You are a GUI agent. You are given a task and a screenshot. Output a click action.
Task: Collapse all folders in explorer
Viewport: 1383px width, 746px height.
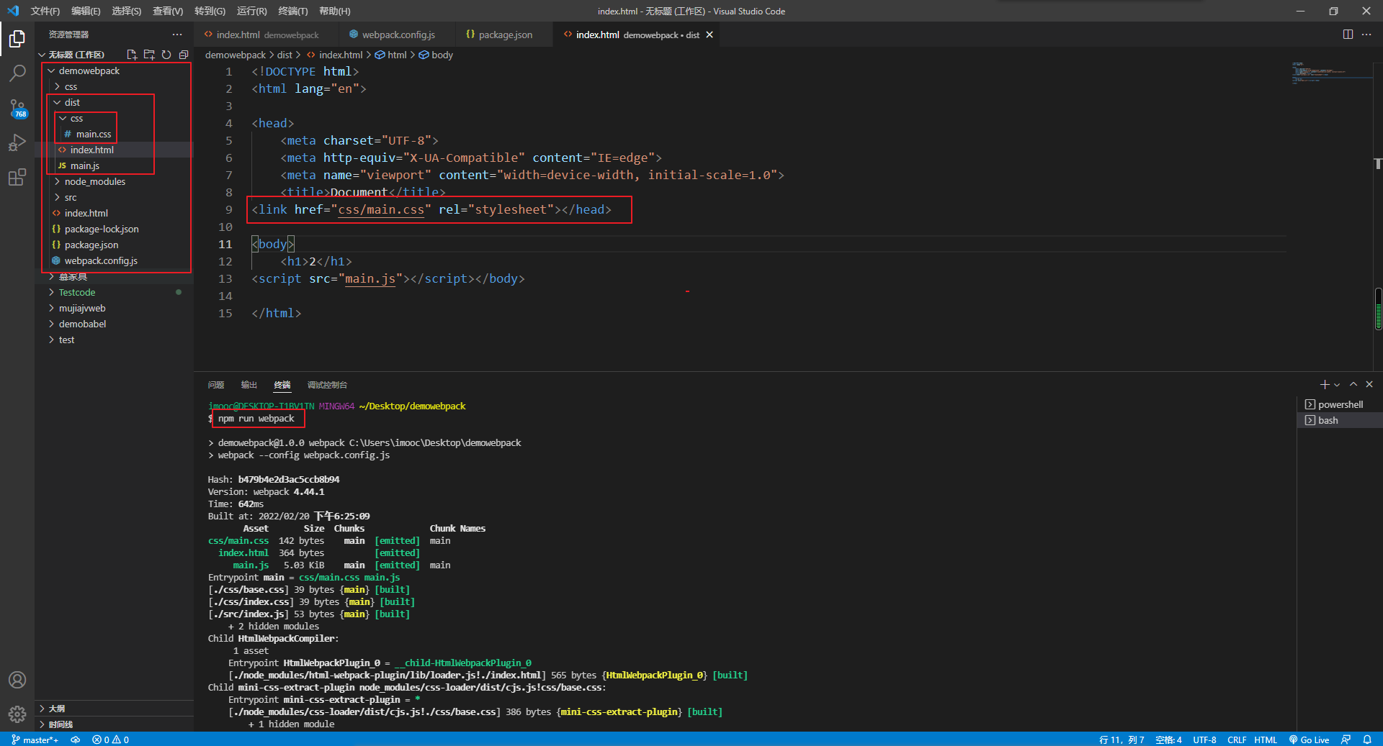click(184, 55)
